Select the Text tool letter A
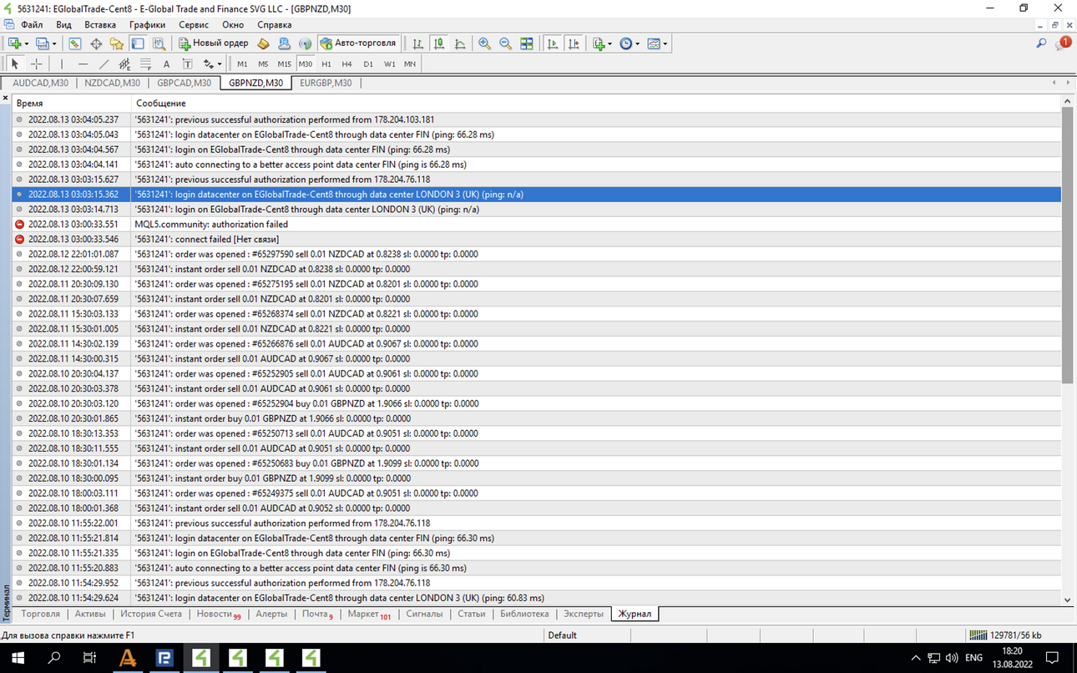Viewport: 1077px width, 673px height. tap(166, 63)
